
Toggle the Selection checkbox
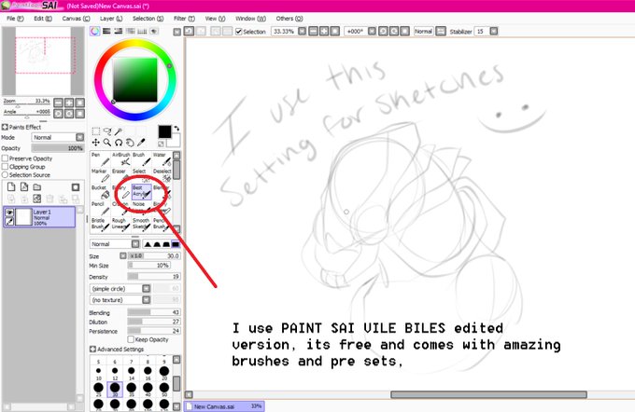pyautogui.click(x=239, y=31)
